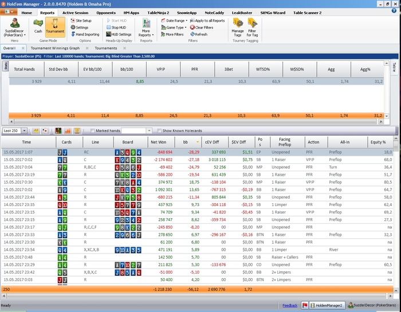
Task: Click the red flag icon in status bar
Action: (305, 305)
